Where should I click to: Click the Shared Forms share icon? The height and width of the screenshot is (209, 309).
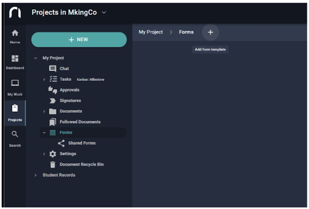(x=61, y=143)
